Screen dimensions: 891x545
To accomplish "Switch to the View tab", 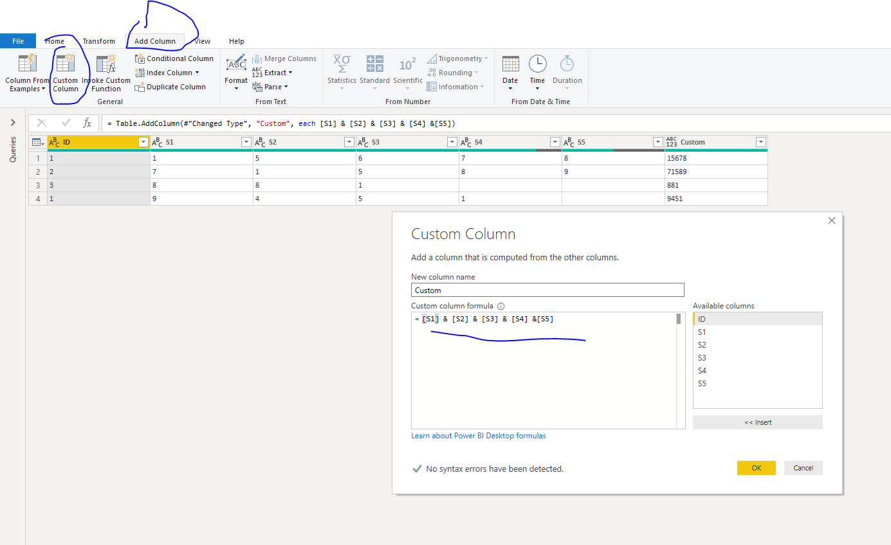I will pyautogui.click(x=203, y=41).
